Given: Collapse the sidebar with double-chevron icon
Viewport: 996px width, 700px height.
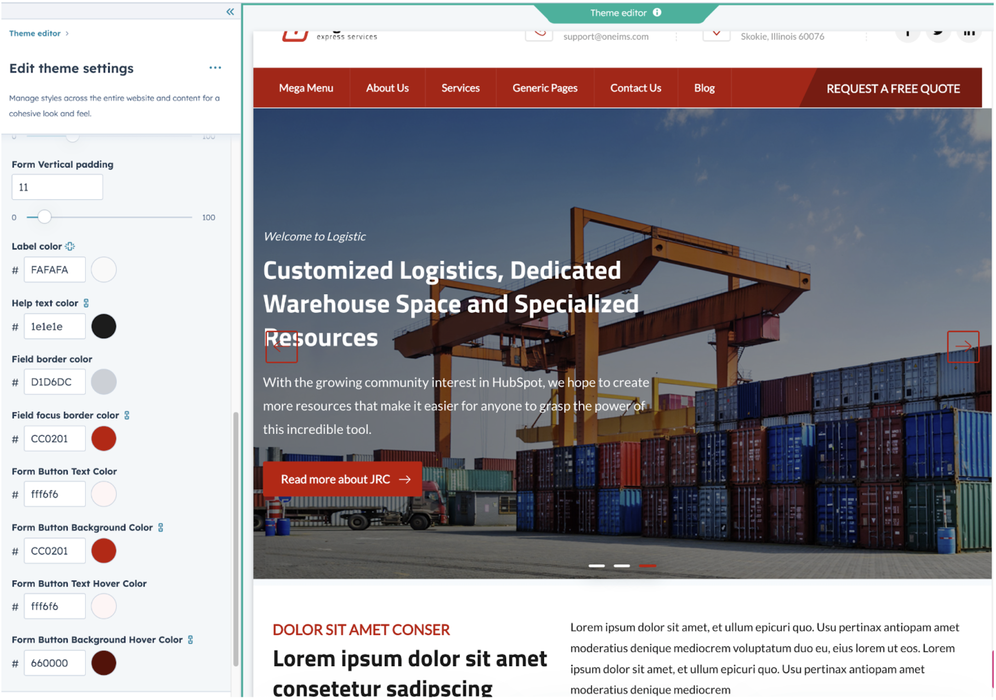Looking at the screenshot, I should [230, 12].
